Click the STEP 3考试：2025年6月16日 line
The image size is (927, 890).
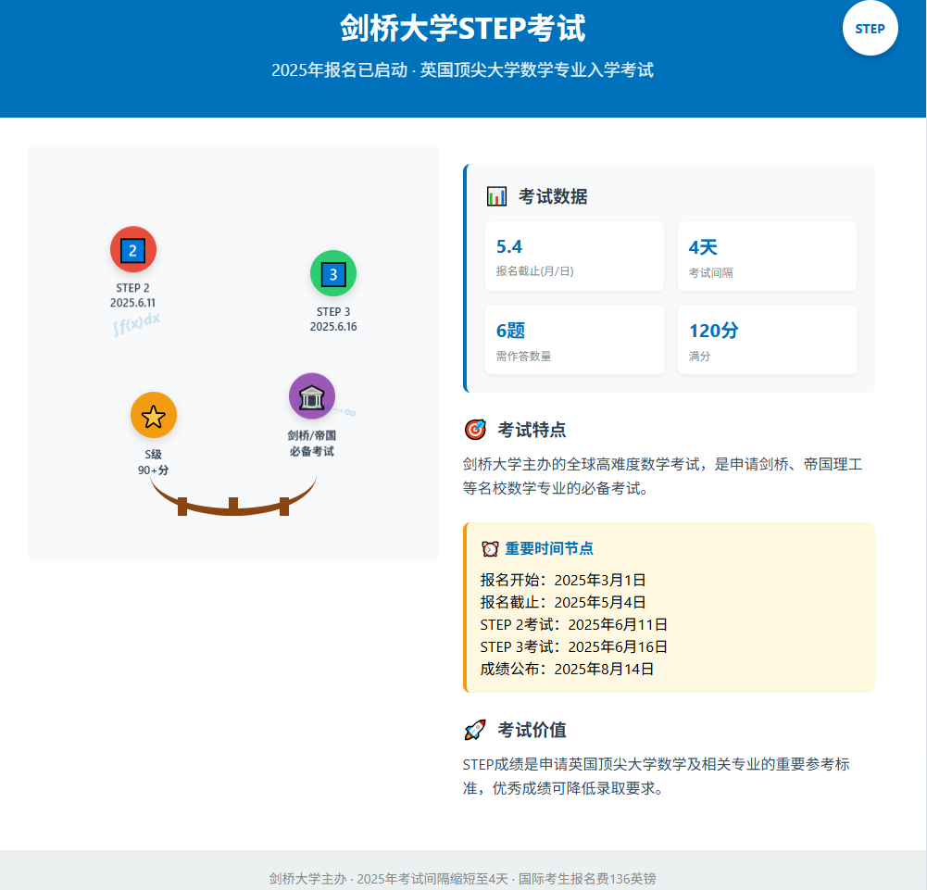[573, 647]
